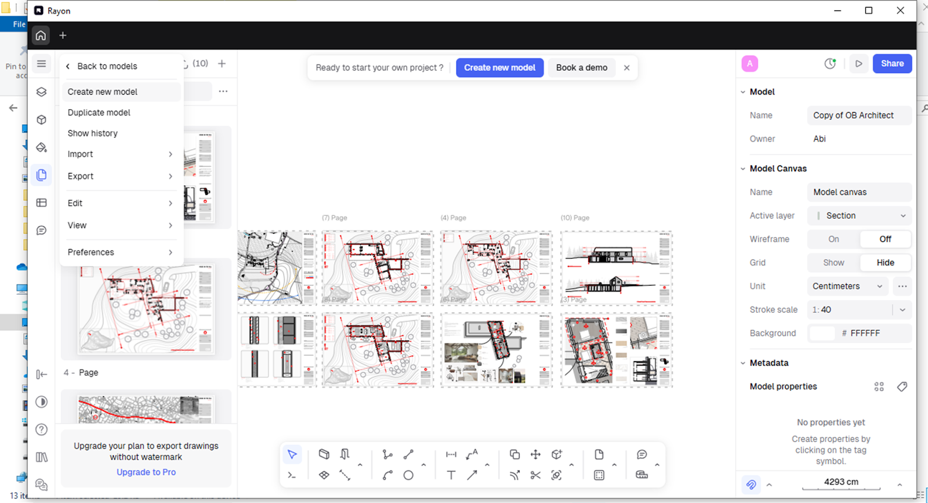The height and width of the screenshot is (503, 928).
Task: Click the Background white color swatch
Action: tap(822, 333)
